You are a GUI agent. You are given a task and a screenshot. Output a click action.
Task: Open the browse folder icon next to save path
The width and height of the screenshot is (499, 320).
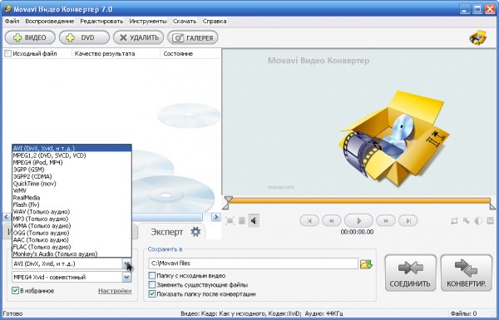(366, 263)
